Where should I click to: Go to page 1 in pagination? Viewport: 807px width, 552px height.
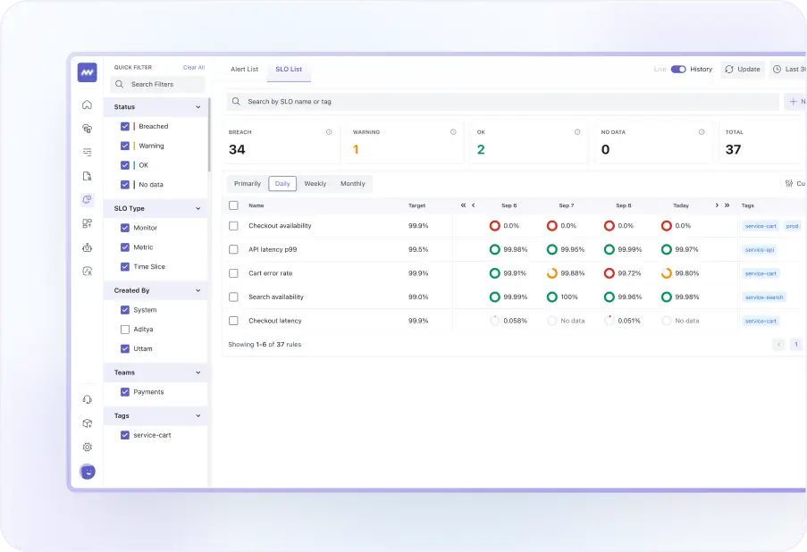pyautogui.click(x=796, y=344)
